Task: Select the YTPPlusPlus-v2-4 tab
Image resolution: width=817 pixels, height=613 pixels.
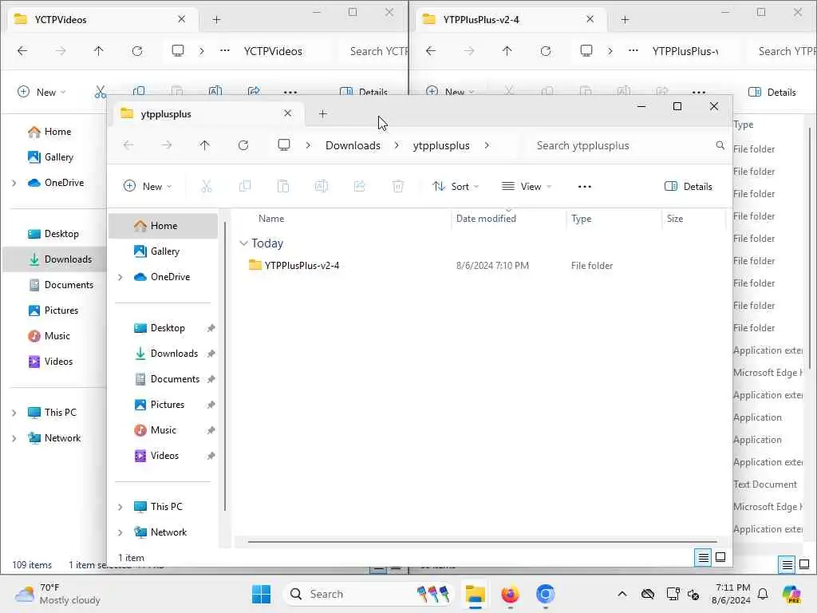Action: (x=510, y=19)
